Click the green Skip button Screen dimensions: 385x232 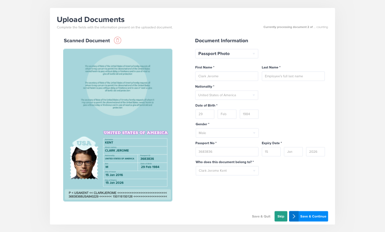(281, 216)
